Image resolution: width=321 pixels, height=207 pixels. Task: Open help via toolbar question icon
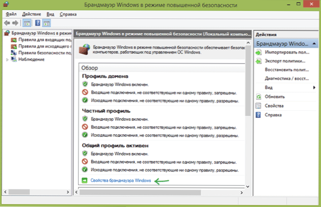pos(38,23)
